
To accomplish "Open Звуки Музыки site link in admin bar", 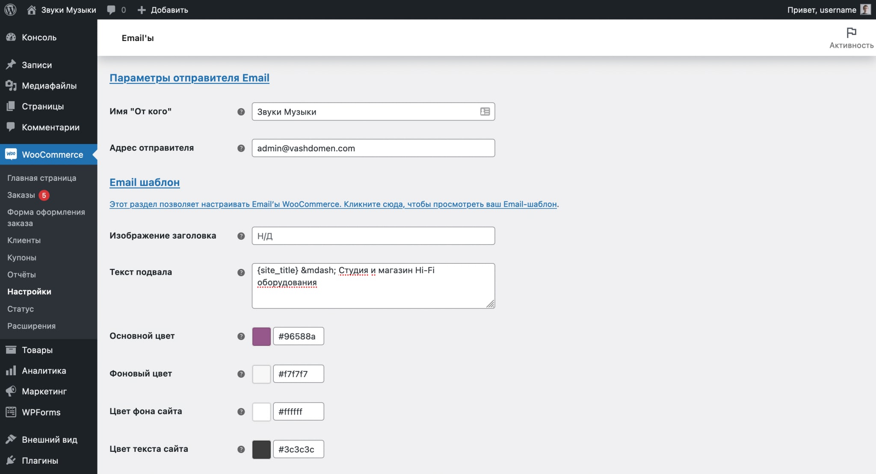I will click(68, 10).
